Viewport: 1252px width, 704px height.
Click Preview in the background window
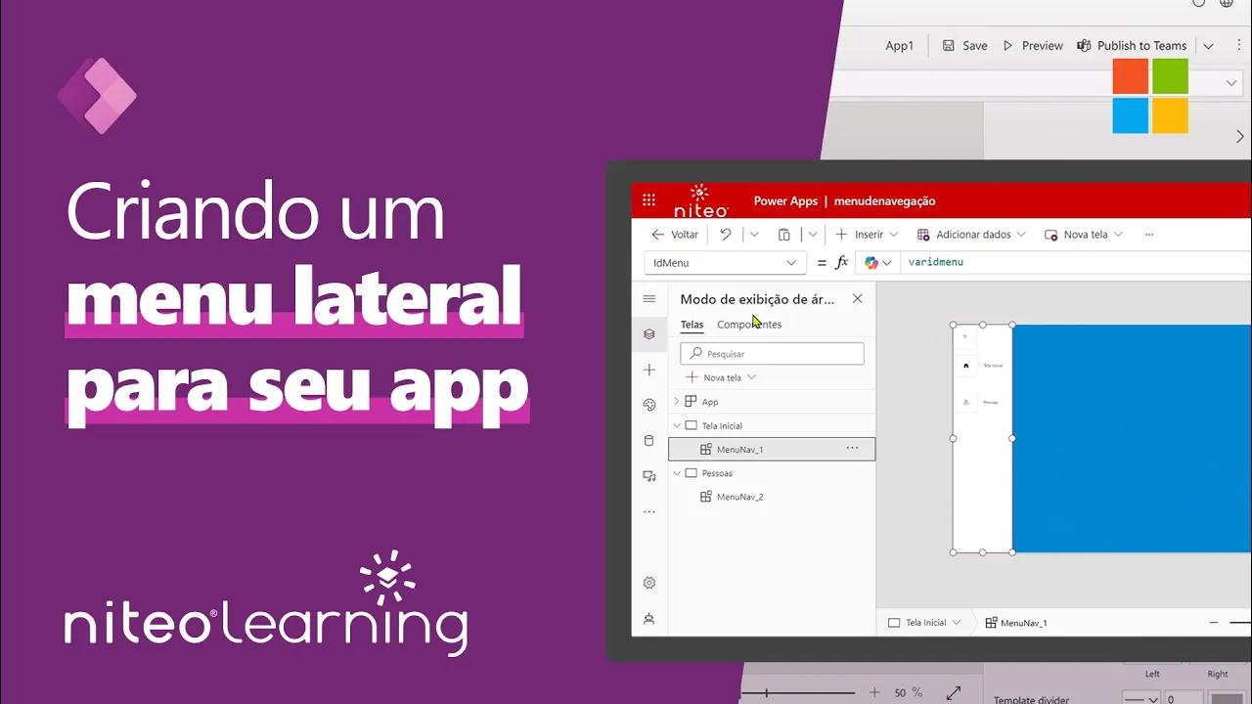pos(1033,46)
